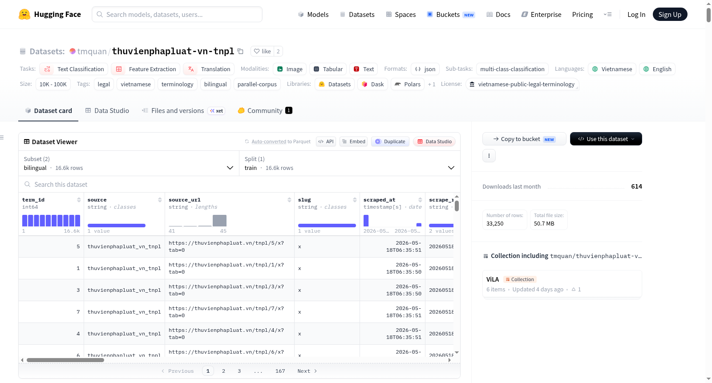Select the Translation task tag

(x=209, y=69)
